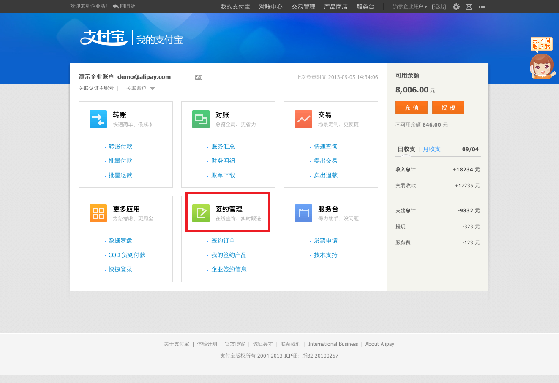Click the three-dot more icon
Screen dimensions: 559x383
pos(482,7)
